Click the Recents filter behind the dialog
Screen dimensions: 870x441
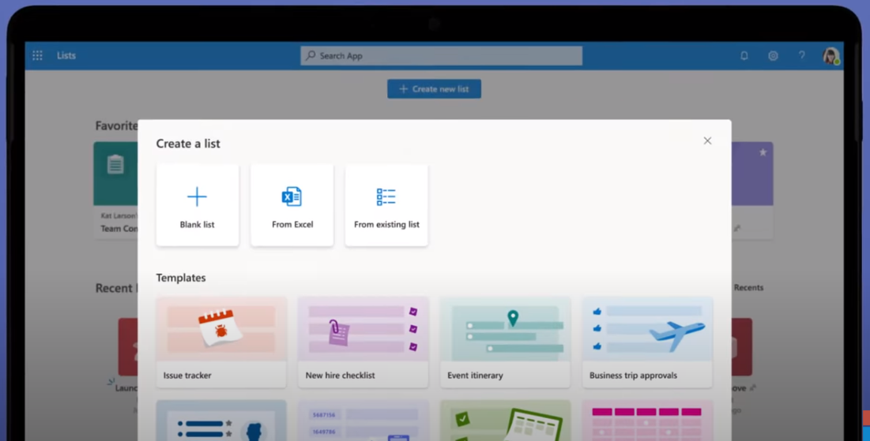tap(748, 287)
